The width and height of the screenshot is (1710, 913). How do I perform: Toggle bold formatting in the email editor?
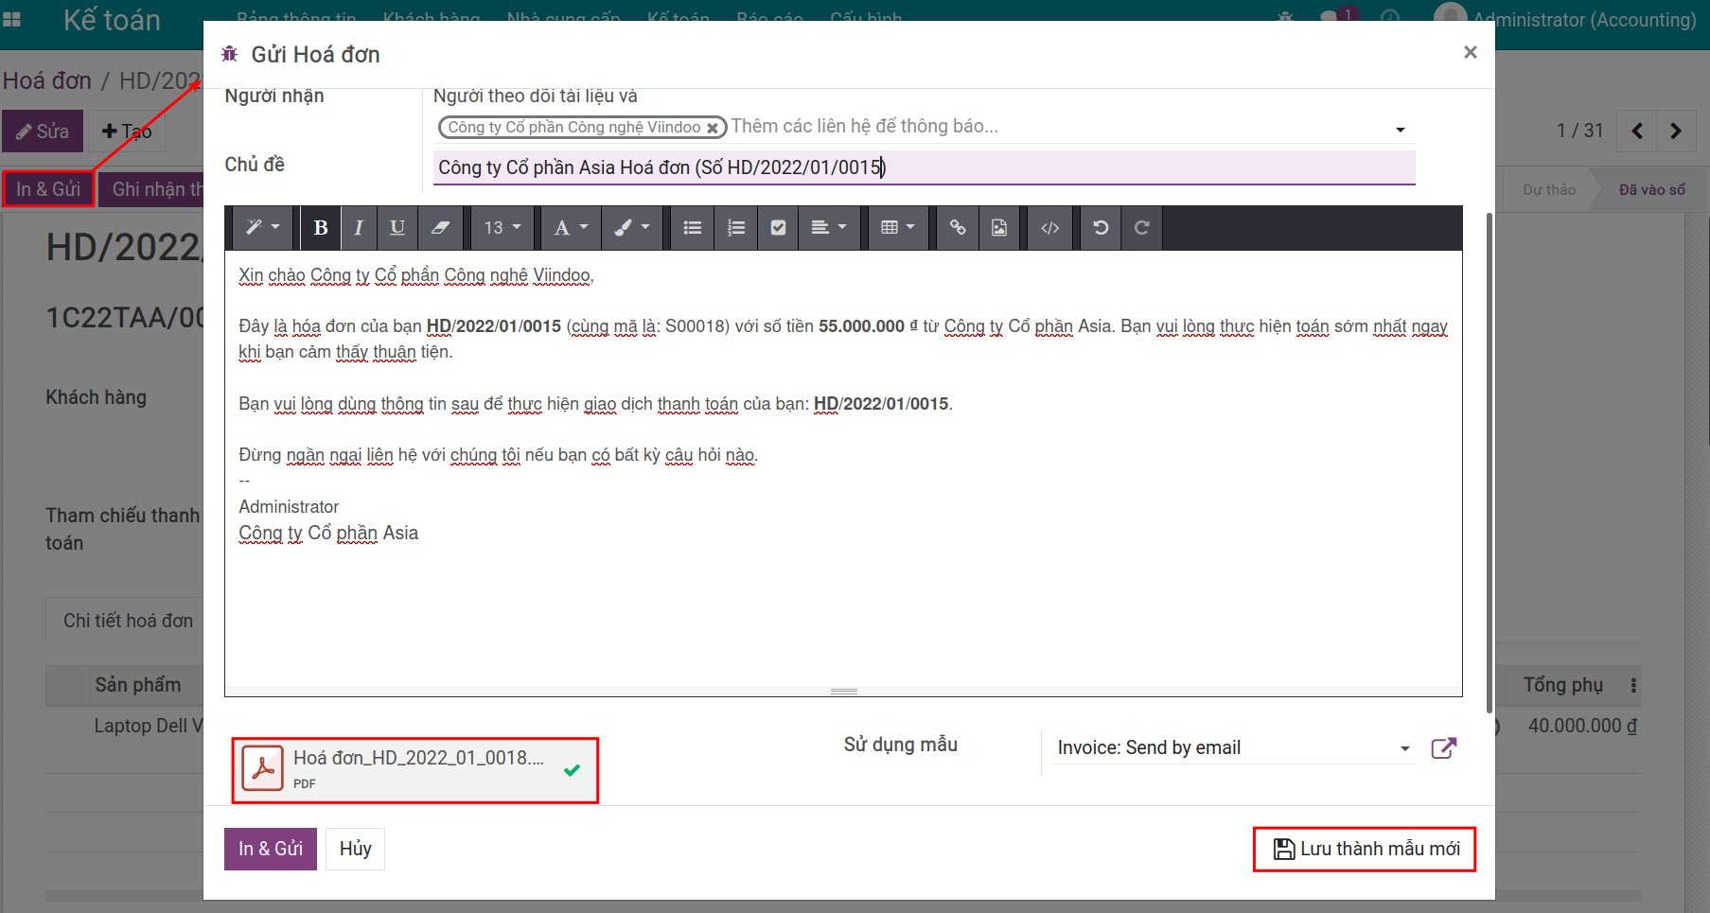pos(320,227)
